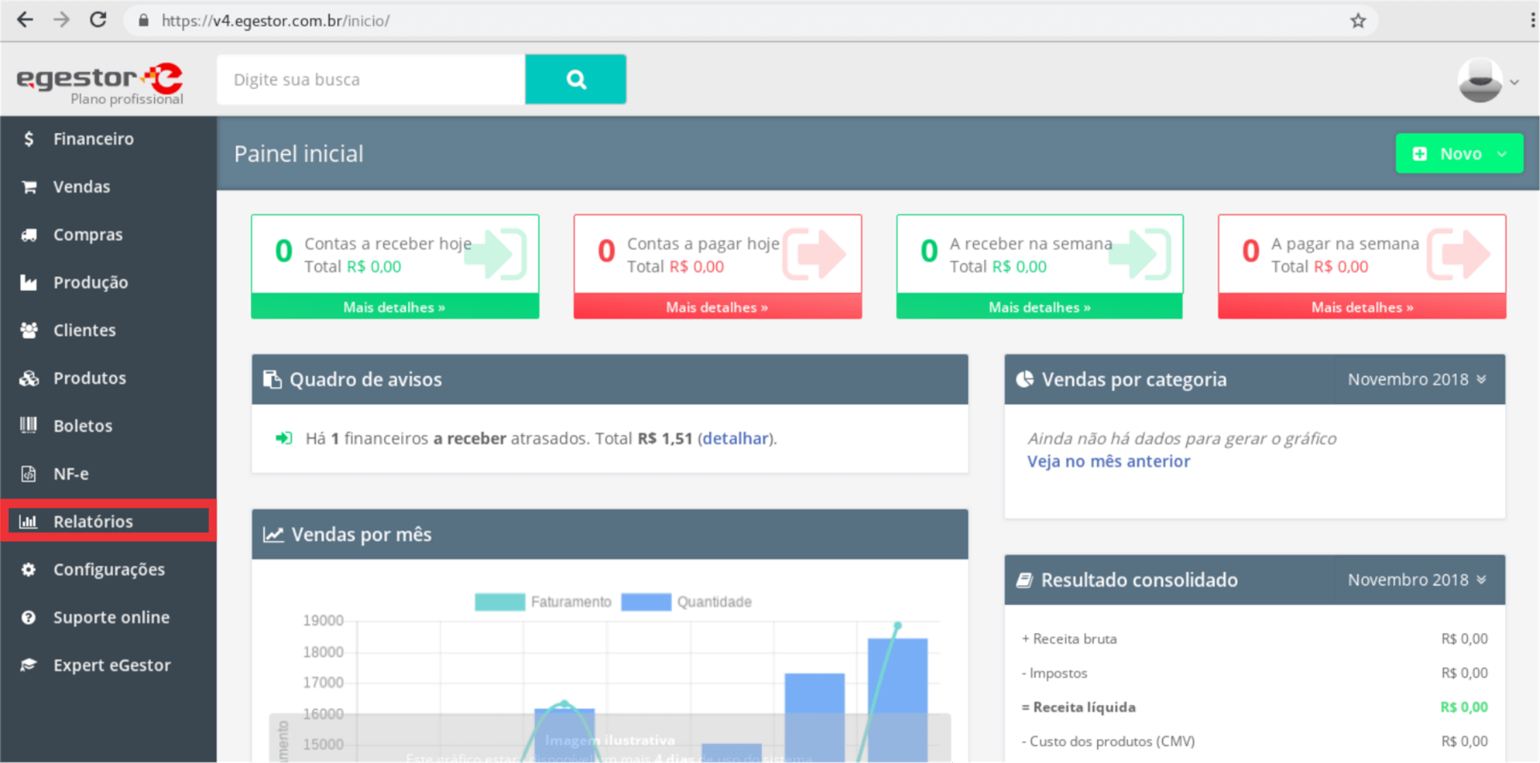Click the NF-e document icon
Viewport: 1540px width, 763px height.
tap(29, 474)
